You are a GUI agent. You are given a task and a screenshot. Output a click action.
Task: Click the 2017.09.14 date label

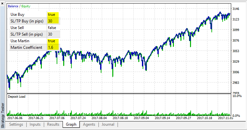pyautogui.click(x=162, y=118)
